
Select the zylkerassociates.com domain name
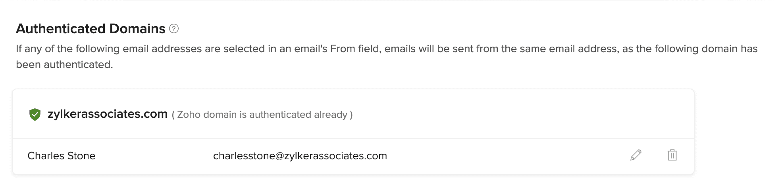(108, 114)
